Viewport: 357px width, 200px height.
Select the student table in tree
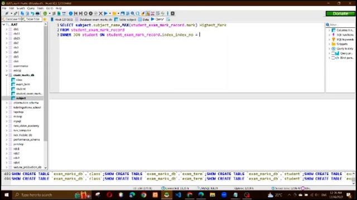click(21, 89)
